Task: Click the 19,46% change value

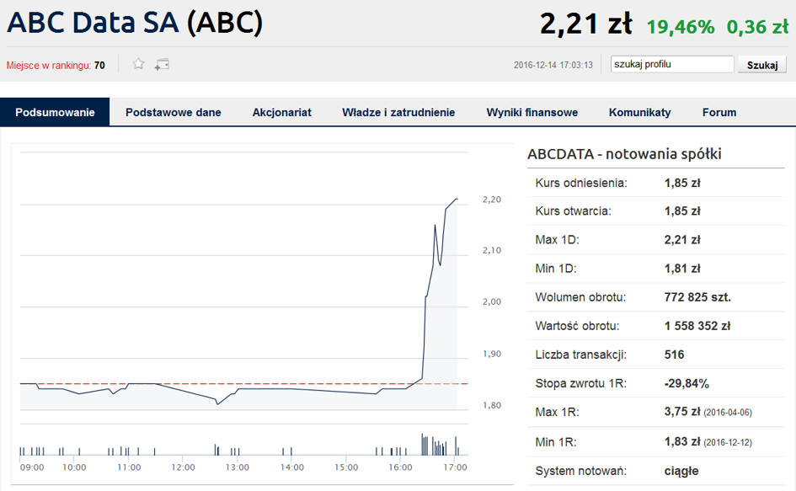Action: 681,27
